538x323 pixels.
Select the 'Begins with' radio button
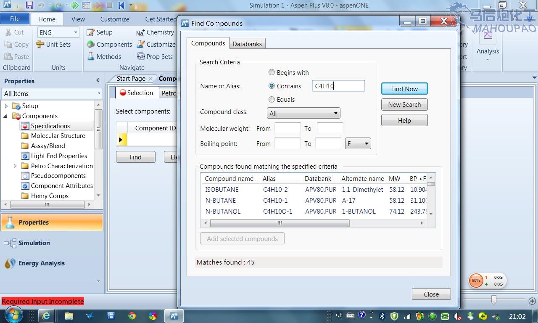tap(272, 72)
